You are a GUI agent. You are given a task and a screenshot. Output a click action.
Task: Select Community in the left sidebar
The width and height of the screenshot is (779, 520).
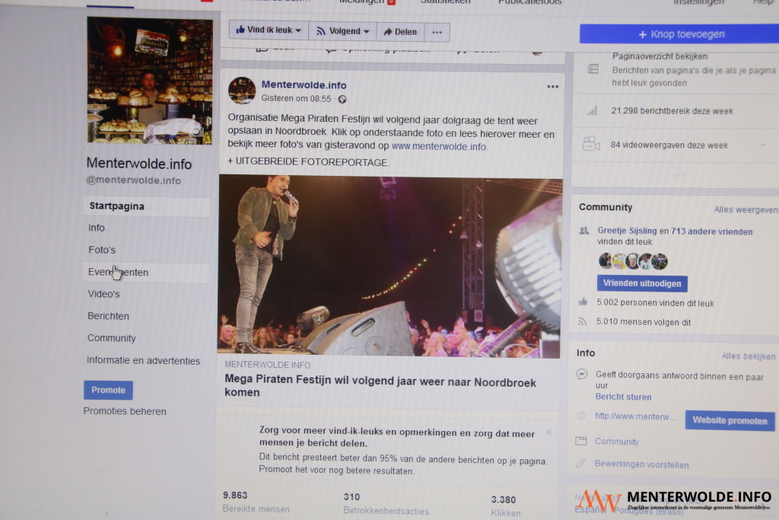(x=111, y=338)
